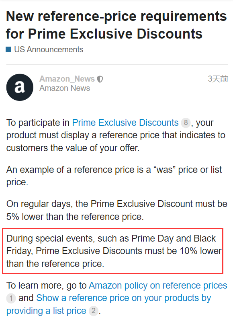
Task: Click the Amazon News avatar icon
Action: tap(20, 87)
